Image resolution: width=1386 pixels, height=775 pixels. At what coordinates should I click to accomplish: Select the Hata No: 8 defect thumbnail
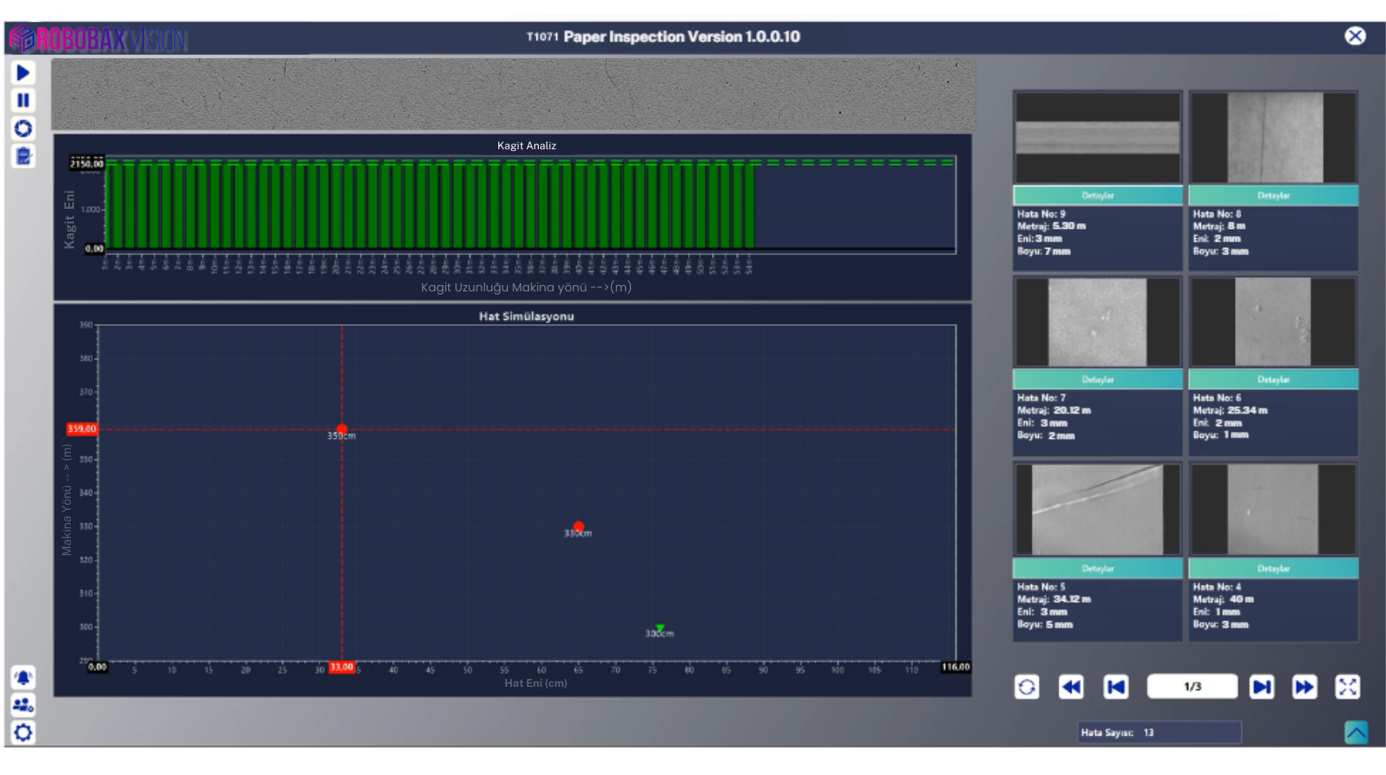click(x=1273, y=137)
